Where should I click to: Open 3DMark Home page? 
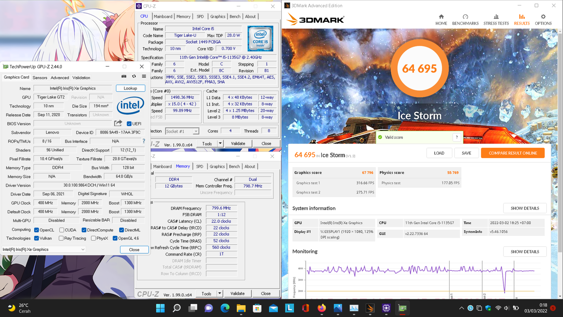tap(441, 20)
